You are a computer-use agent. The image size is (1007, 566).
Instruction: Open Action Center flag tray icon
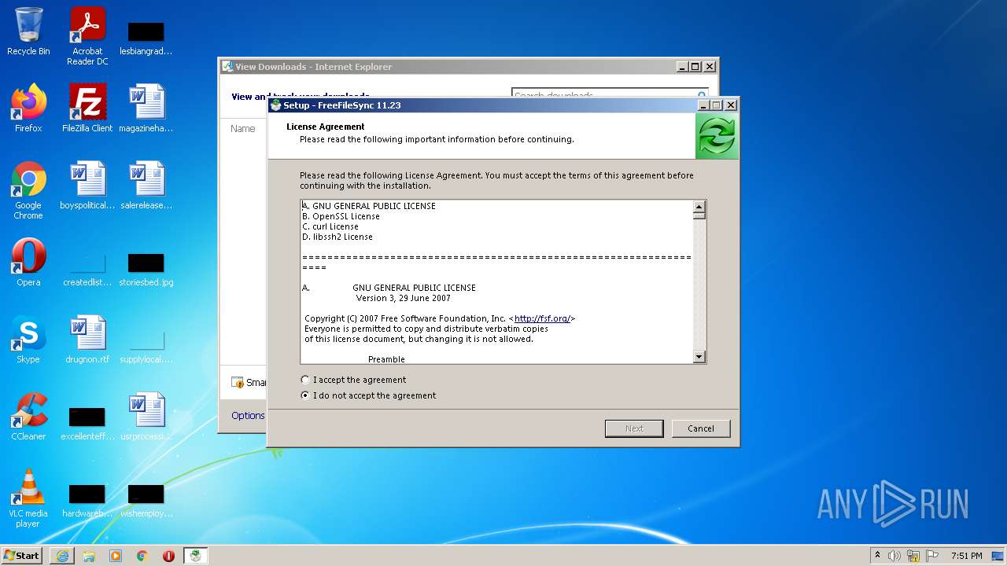(x=932, y=556)
